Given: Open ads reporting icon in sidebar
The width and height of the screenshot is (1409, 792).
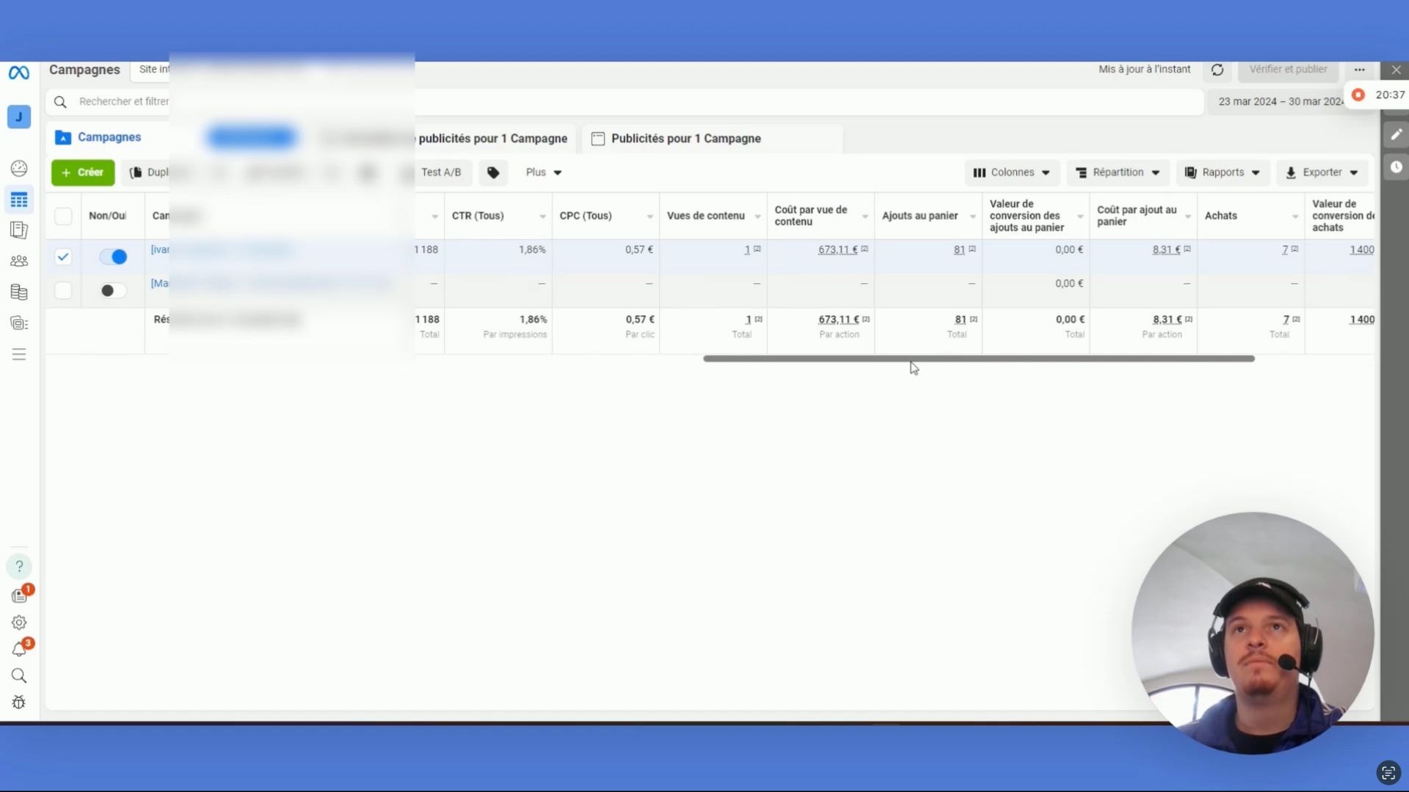Looking at the screenshot, I should click(x=19, y=230).
